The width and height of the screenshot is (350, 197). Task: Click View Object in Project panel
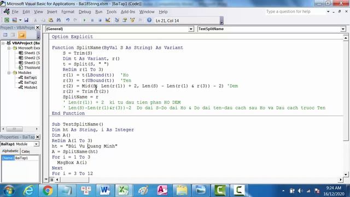[13, 35]
